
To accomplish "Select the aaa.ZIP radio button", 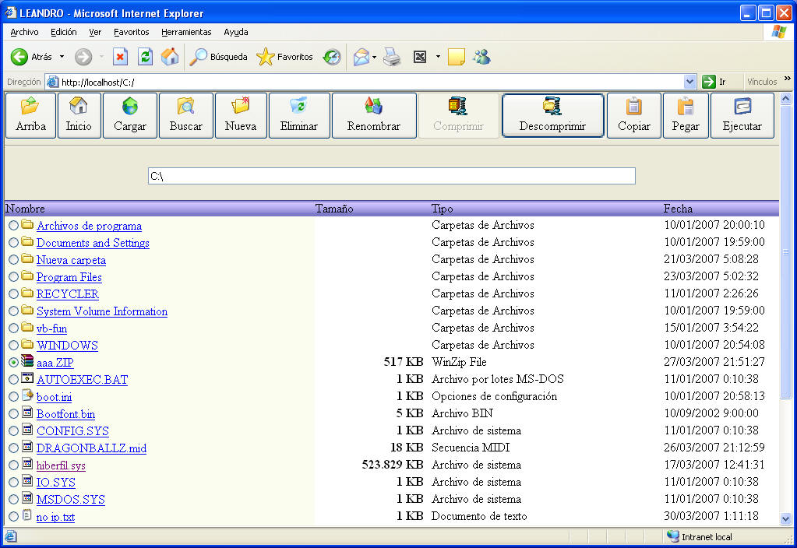I will pyautogui.click(x=13, y=363).
